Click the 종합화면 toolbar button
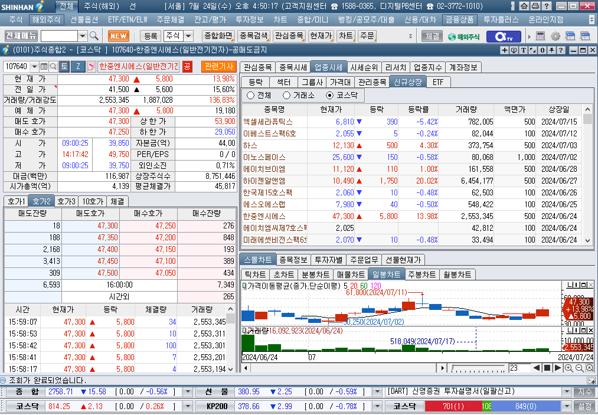The width and height of the screenshot is (598, 415). 218,36
